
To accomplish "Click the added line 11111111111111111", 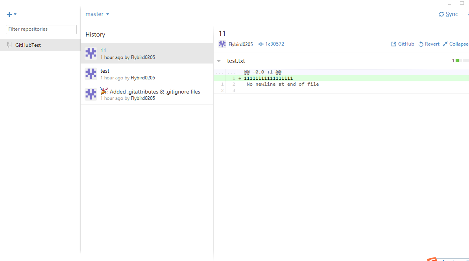I will (268, 78).
